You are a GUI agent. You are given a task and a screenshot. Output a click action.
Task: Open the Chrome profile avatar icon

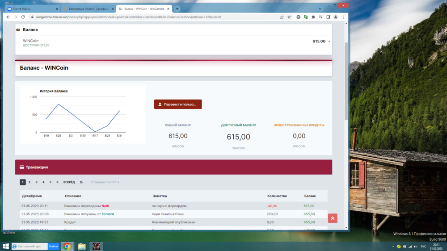point(336,17)
